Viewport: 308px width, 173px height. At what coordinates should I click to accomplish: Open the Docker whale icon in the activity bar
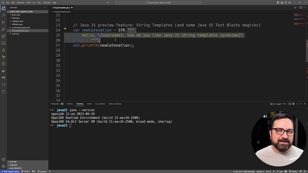click(x=3, y=71)
